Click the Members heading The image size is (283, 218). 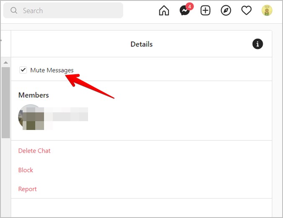pos(34,95)
